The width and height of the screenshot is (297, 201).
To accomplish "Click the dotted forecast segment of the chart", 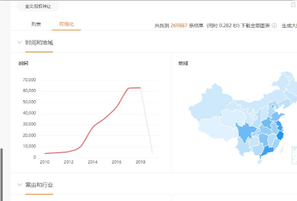I will [x=147, y=120].
